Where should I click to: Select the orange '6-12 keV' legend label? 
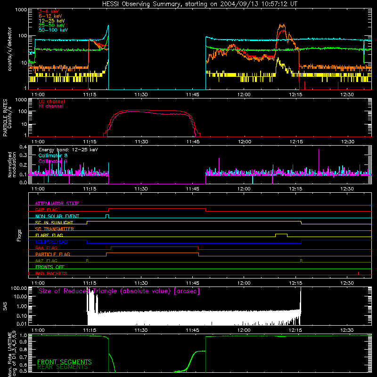click(x=50, y=16)
